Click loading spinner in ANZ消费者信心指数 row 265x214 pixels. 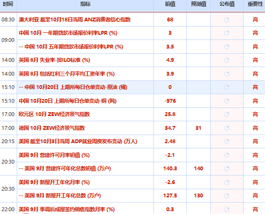coord(227,19)
